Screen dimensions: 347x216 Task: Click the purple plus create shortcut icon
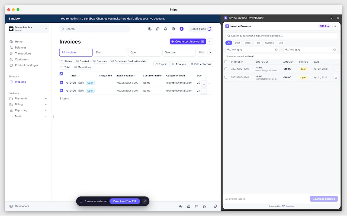click(x=182, y=29)
